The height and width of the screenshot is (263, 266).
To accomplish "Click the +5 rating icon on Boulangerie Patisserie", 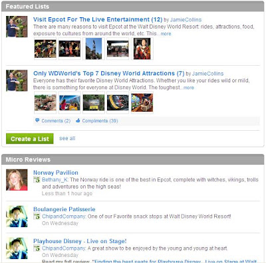I will tap(37, 217).
